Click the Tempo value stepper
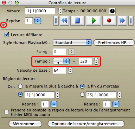This screenshot has height=129, width=135. [x=96, y=61]
